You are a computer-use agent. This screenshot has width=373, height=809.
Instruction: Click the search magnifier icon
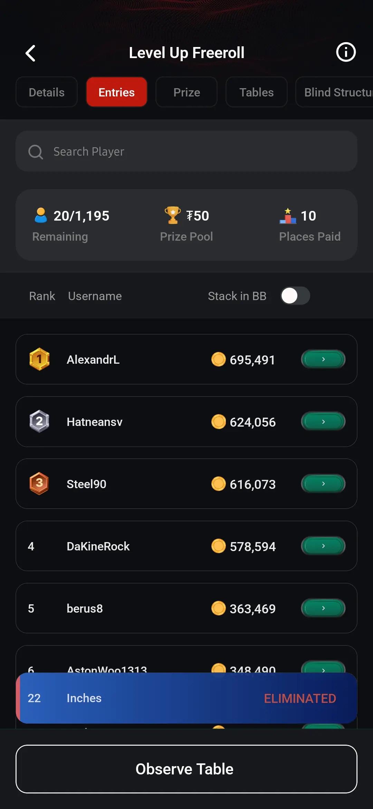click(x=36, y=152)
